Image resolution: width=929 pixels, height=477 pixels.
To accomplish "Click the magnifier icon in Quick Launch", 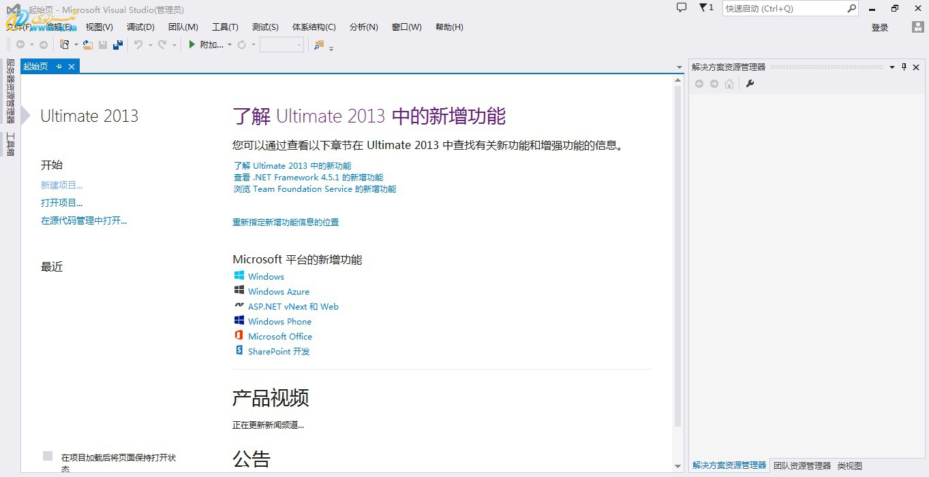I will (851, 9).
